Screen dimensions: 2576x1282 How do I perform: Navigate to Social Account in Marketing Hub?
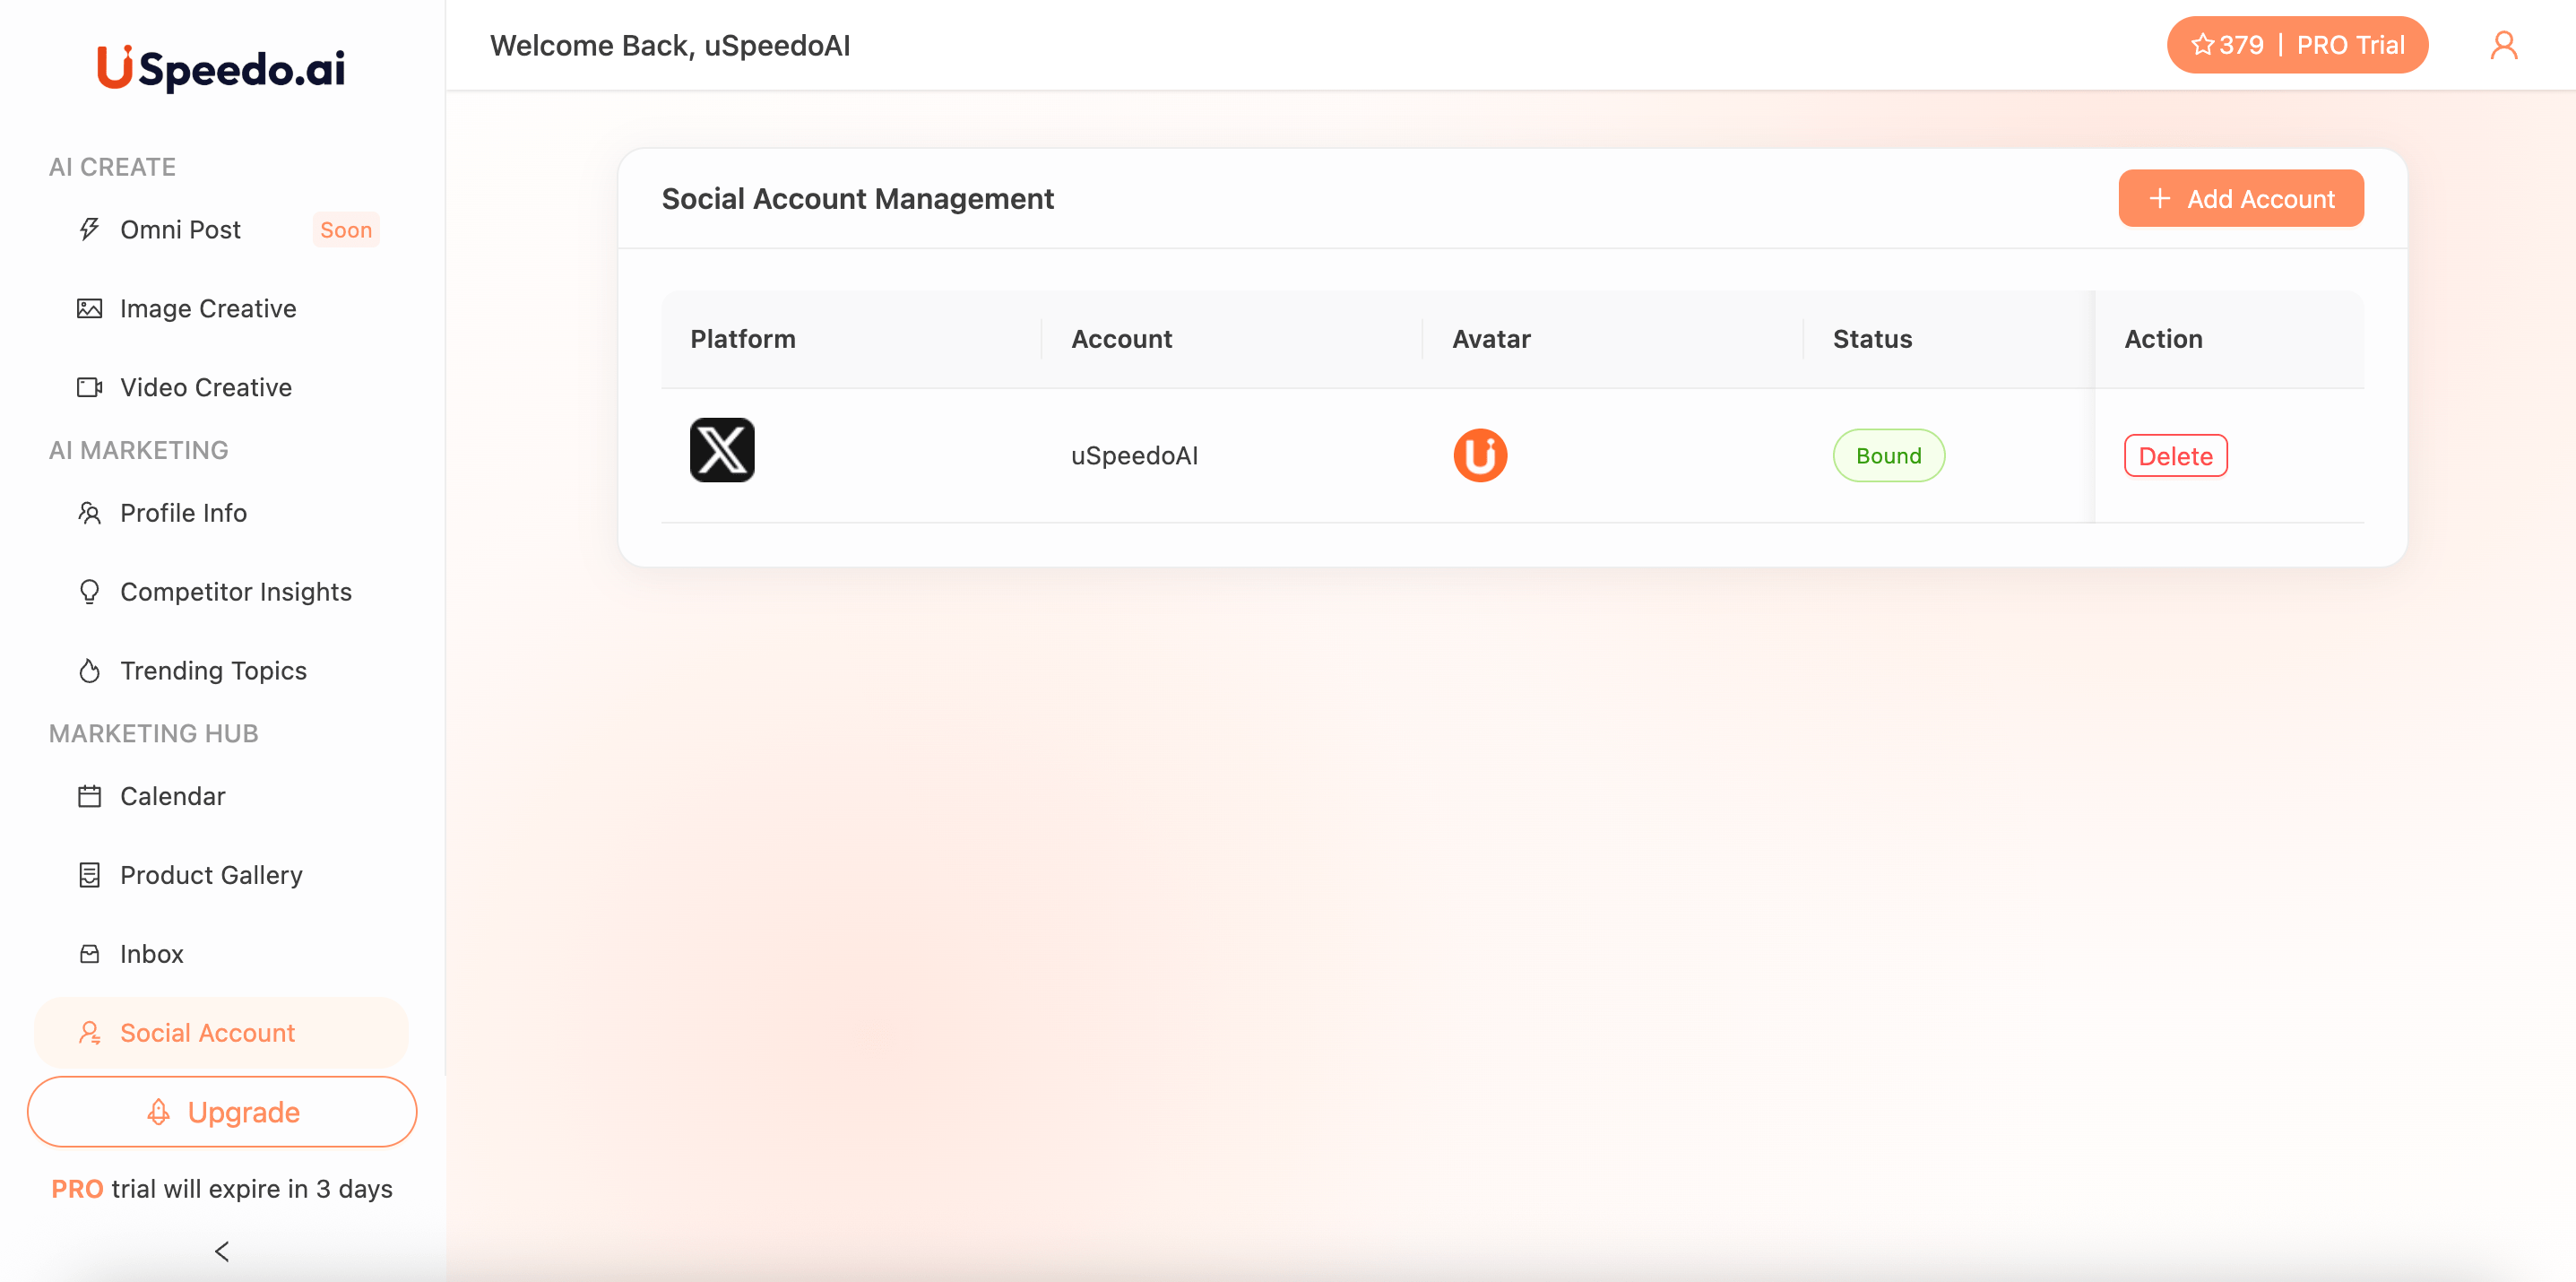pyautogui.click(x=207, y=1032)
